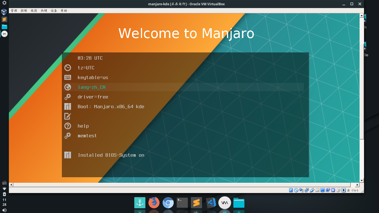The width and height of the screenshot is (379, 213).
Task: Click the clock icon beside tz=UTC
Action: pos(68,68)
